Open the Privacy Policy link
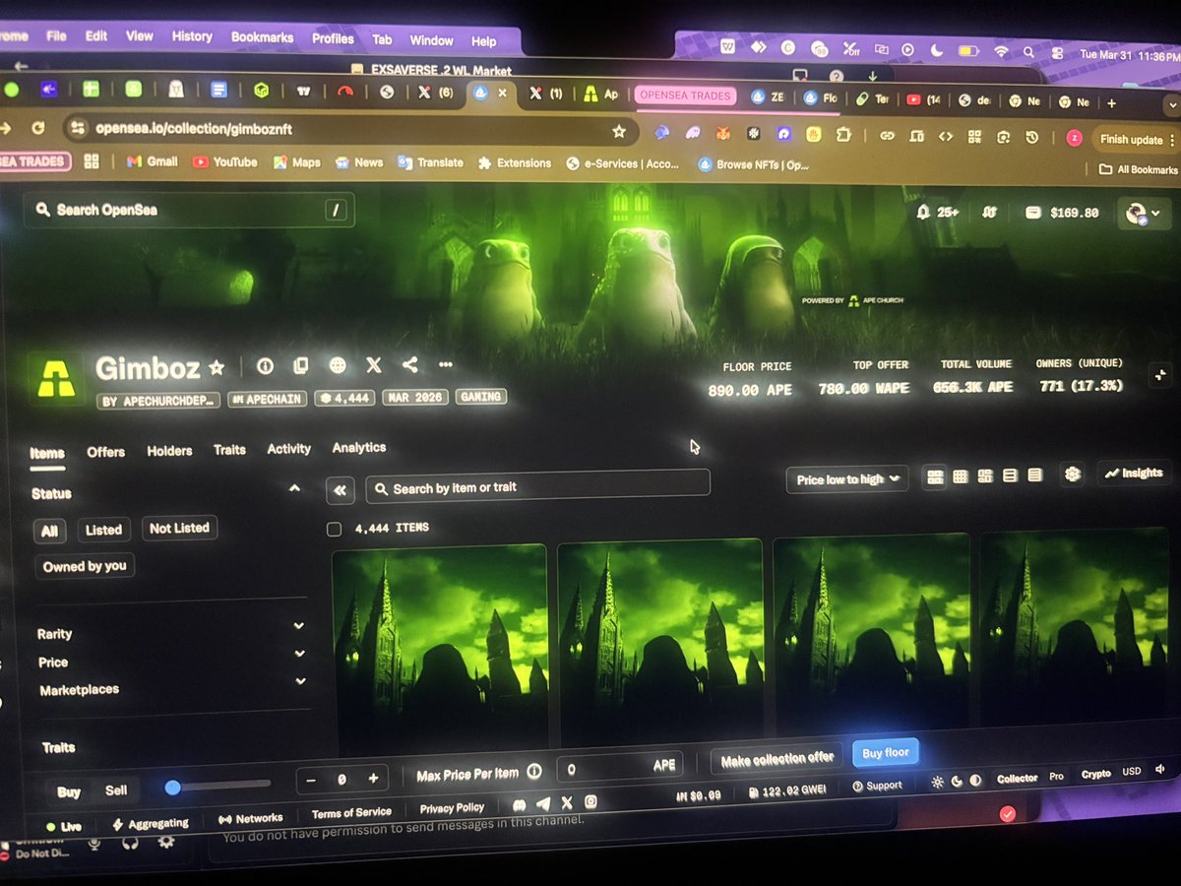 click(x=452, y=809)
